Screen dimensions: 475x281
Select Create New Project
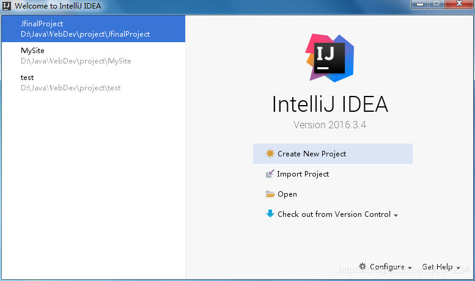(333, 153)
